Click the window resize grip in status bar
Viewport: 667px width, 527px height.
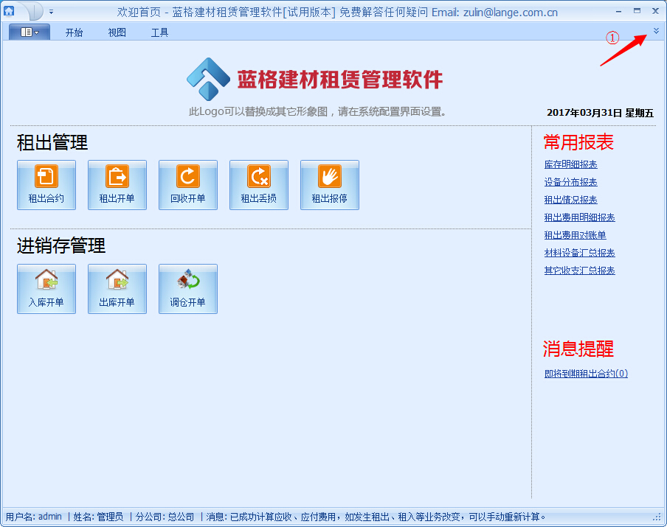click(657, 517)
